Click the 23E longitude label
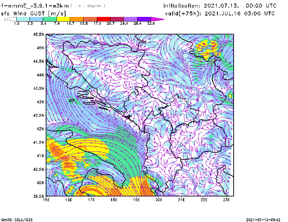The image size is (288, 222). [x=227, y=200]
